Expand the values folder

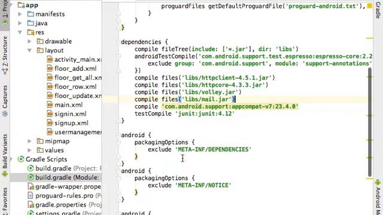[29, 150]
